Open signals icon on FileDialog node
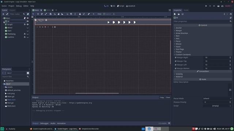Viewport: 234px width, 131px height. 25,34
